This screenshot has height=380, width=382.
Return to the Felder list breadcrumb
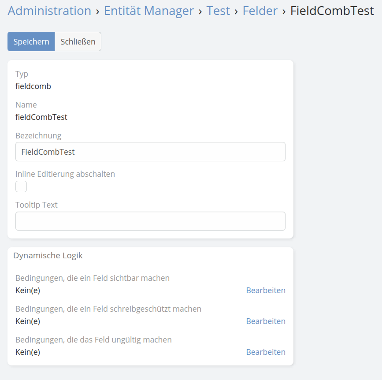[x=260, y=11]
